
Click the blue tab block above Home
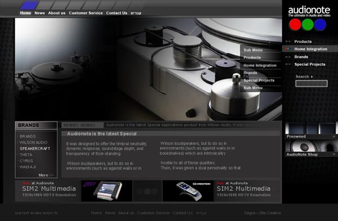[x=29, y=5]
